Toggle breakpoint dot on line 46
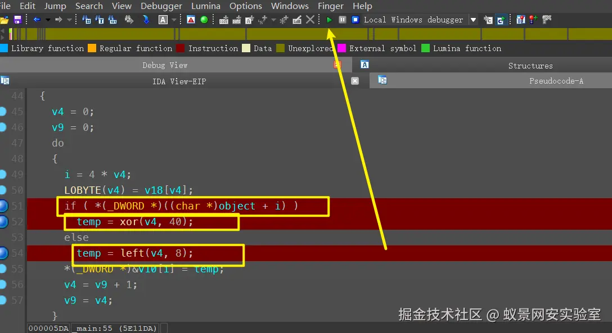Image resolution: width=612 pixels, height=333 pixels. [3, 127]
